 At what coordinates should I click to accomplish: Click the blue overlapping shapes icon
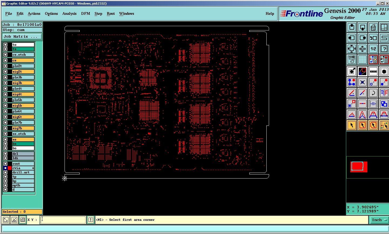(x=384, y=104)
